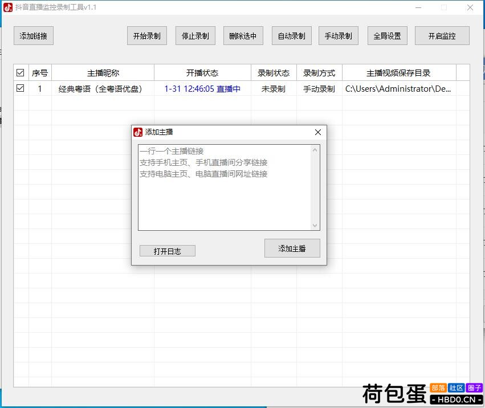
Task: Start recording with 开始录制
Action: point(147,36)
